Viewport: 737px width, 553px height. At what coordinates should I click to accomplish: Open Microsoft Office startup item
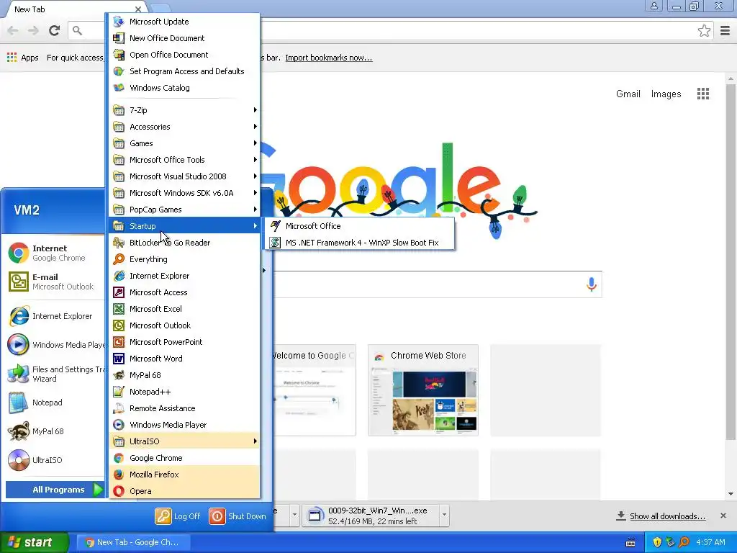[x=360, y=226]
